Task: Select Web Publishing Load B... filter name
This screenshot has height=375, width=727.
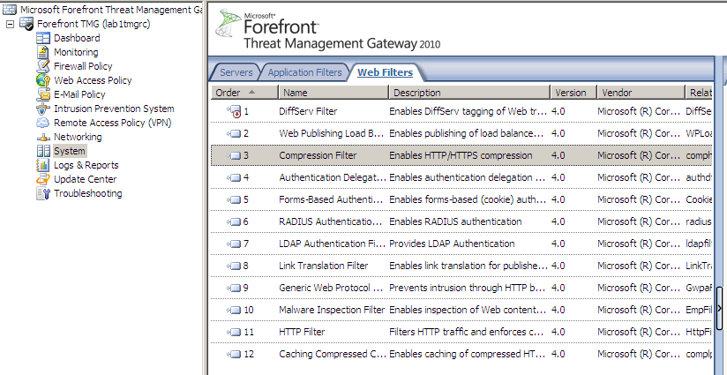Action: (x=332, y=133)
